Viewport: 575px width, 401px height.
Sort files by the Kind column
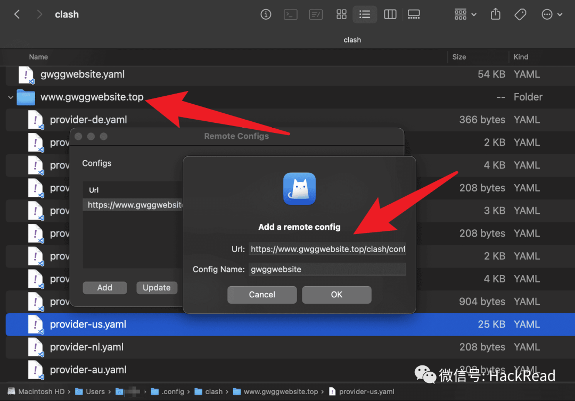521,57
